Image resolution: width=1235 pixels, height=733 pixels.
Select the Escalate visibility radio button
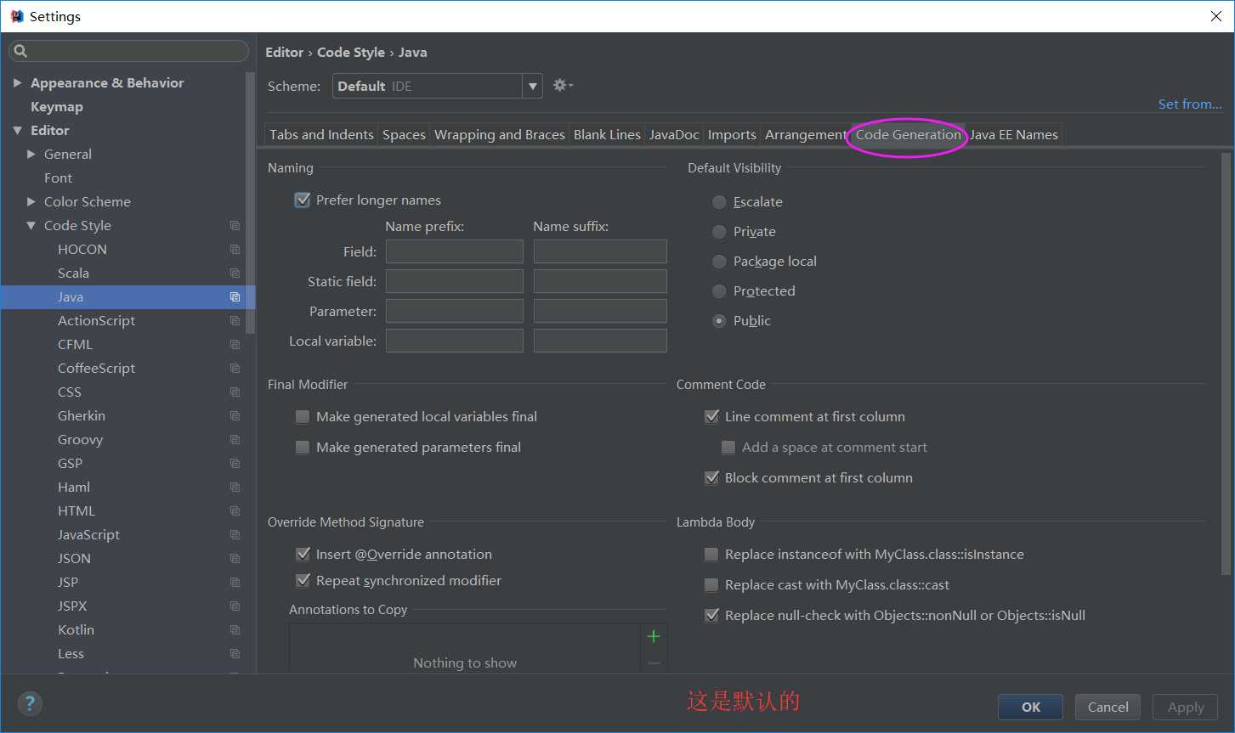719,201
